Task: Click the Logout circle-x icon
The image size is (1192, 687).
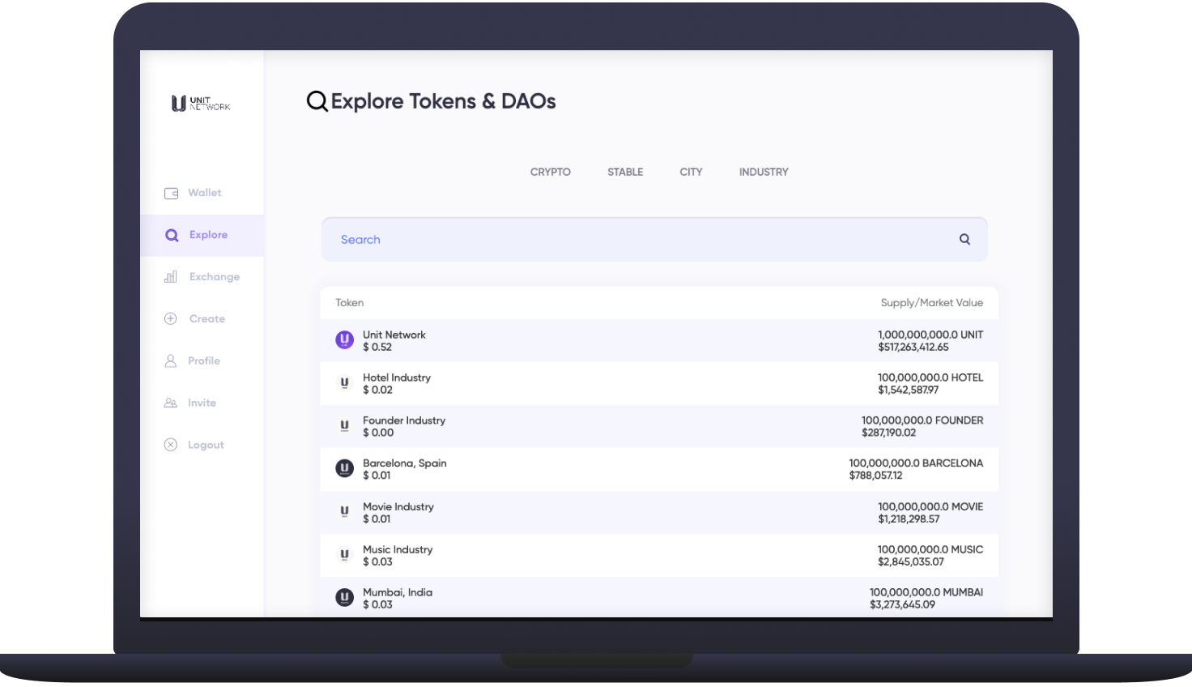Action: pyautogui.click(x=171, y=445)
